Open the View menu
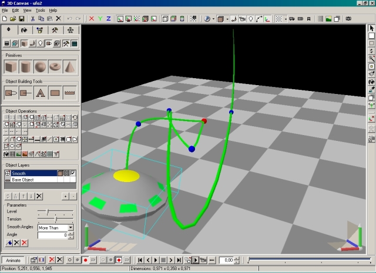 (27, 11)
